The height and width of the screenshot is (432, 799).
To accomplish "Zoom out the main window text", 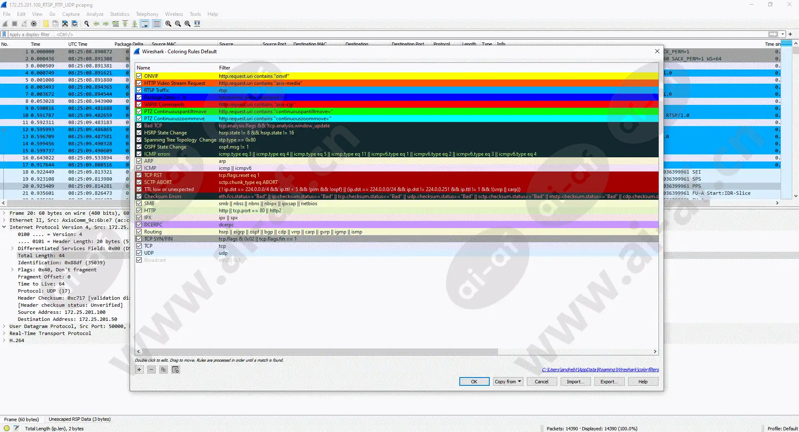I will point(178,24).
